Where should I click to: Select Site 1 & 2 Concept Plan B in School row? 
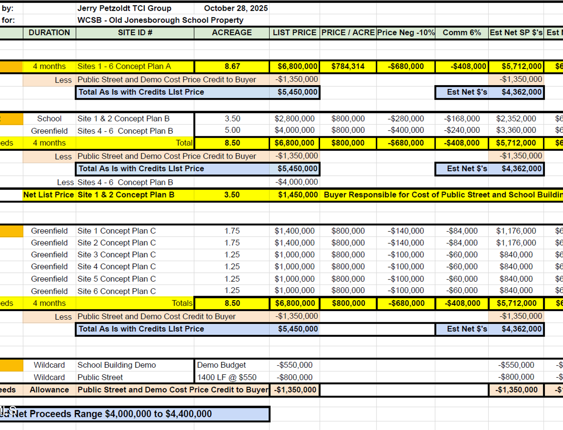click(135, 119)
